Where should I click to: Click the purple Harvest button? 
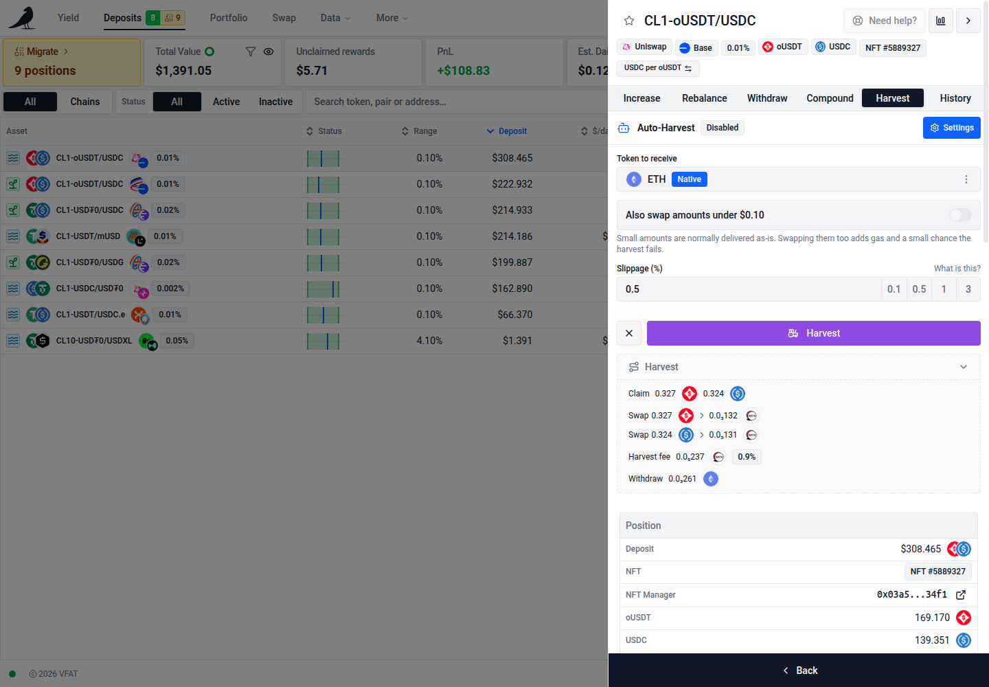click(x=814, y=333)
